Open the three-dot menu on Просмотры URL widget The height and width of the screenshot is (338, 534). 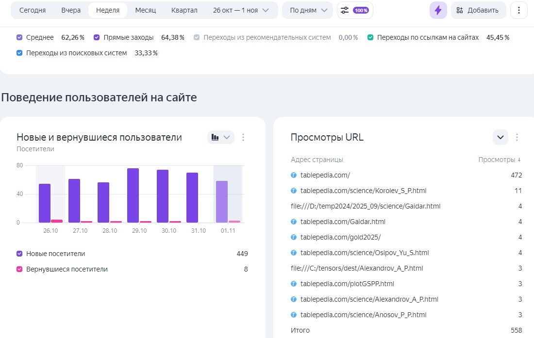click(x=518, y=137)
